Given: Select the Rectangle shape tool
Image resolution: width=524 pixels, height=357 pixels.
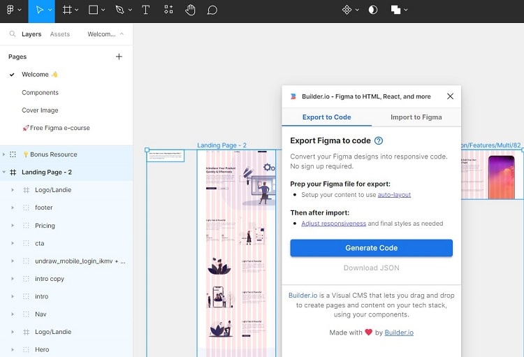Looking at the screenshot, I should (93, 10).
